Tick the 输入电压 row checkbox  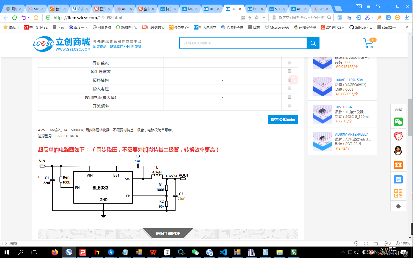(x=289, y=88)
